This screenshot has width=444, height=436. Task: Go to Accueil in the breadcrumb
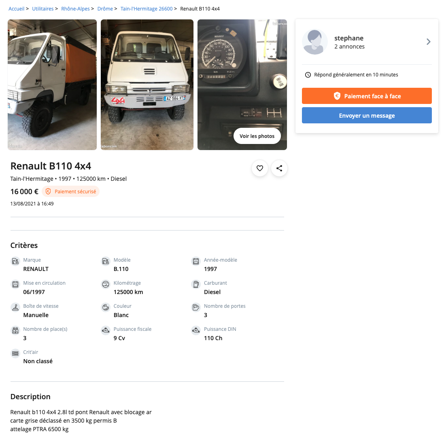coord(17,8)
